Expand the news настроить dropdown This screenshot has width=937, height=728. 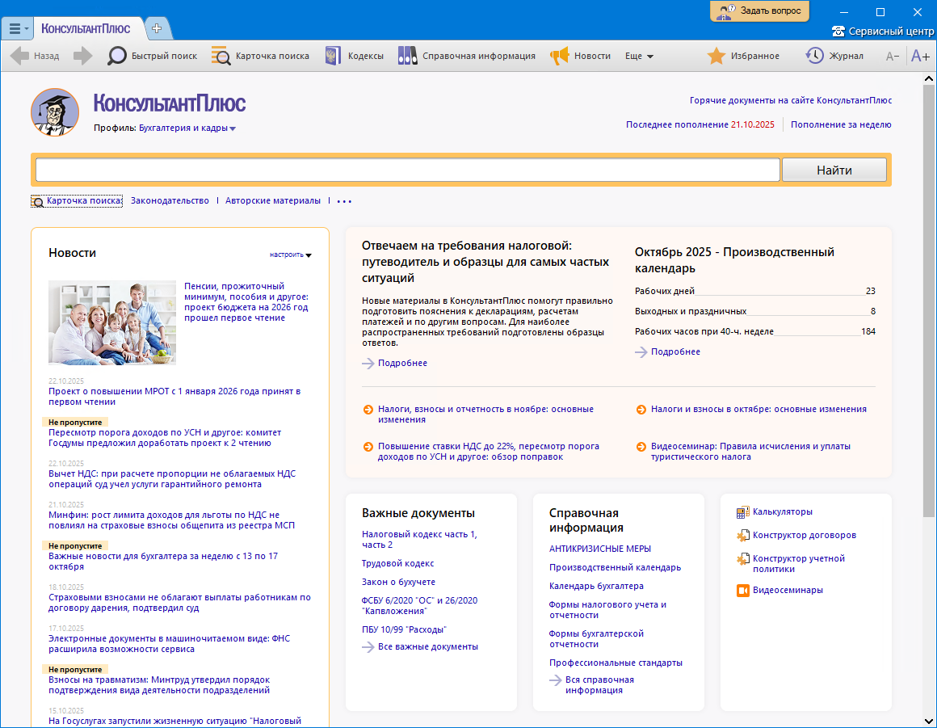click(291, 255)
